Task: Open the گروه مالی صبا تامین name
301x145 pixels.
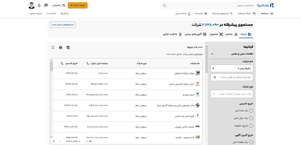Action: [185, 116]
